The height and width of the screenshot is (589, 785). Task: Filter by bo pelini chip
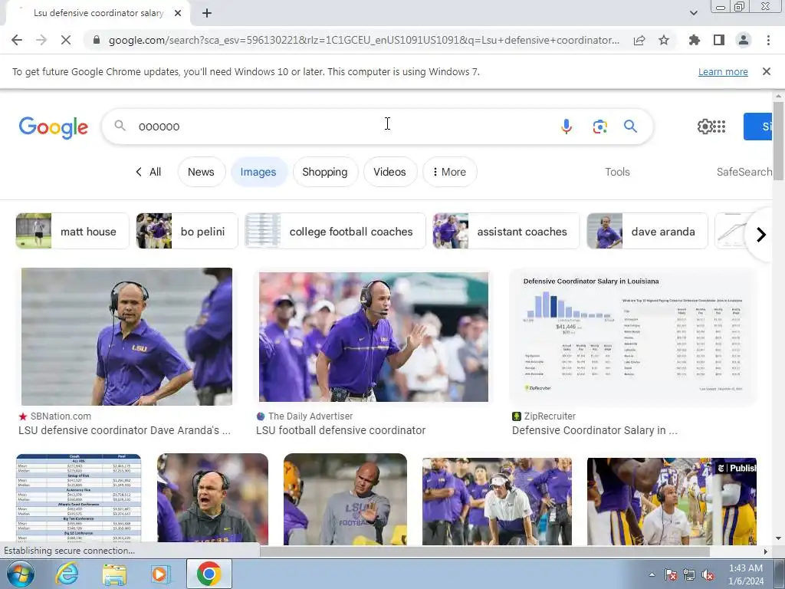[187, 231]
